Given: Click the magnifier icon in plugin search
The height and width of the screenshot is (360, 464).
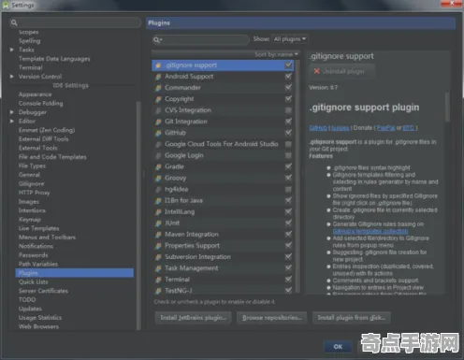Looking at the screenshot, I should (x=157, y=39).
